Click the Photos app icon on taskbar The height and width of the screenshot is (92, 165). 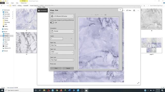(x=86, y=90)
